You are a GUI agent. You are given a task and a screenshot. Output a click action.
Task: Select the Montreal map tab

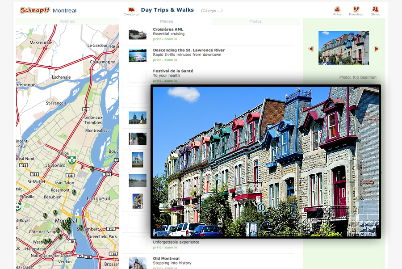click(x=67, y=21)
